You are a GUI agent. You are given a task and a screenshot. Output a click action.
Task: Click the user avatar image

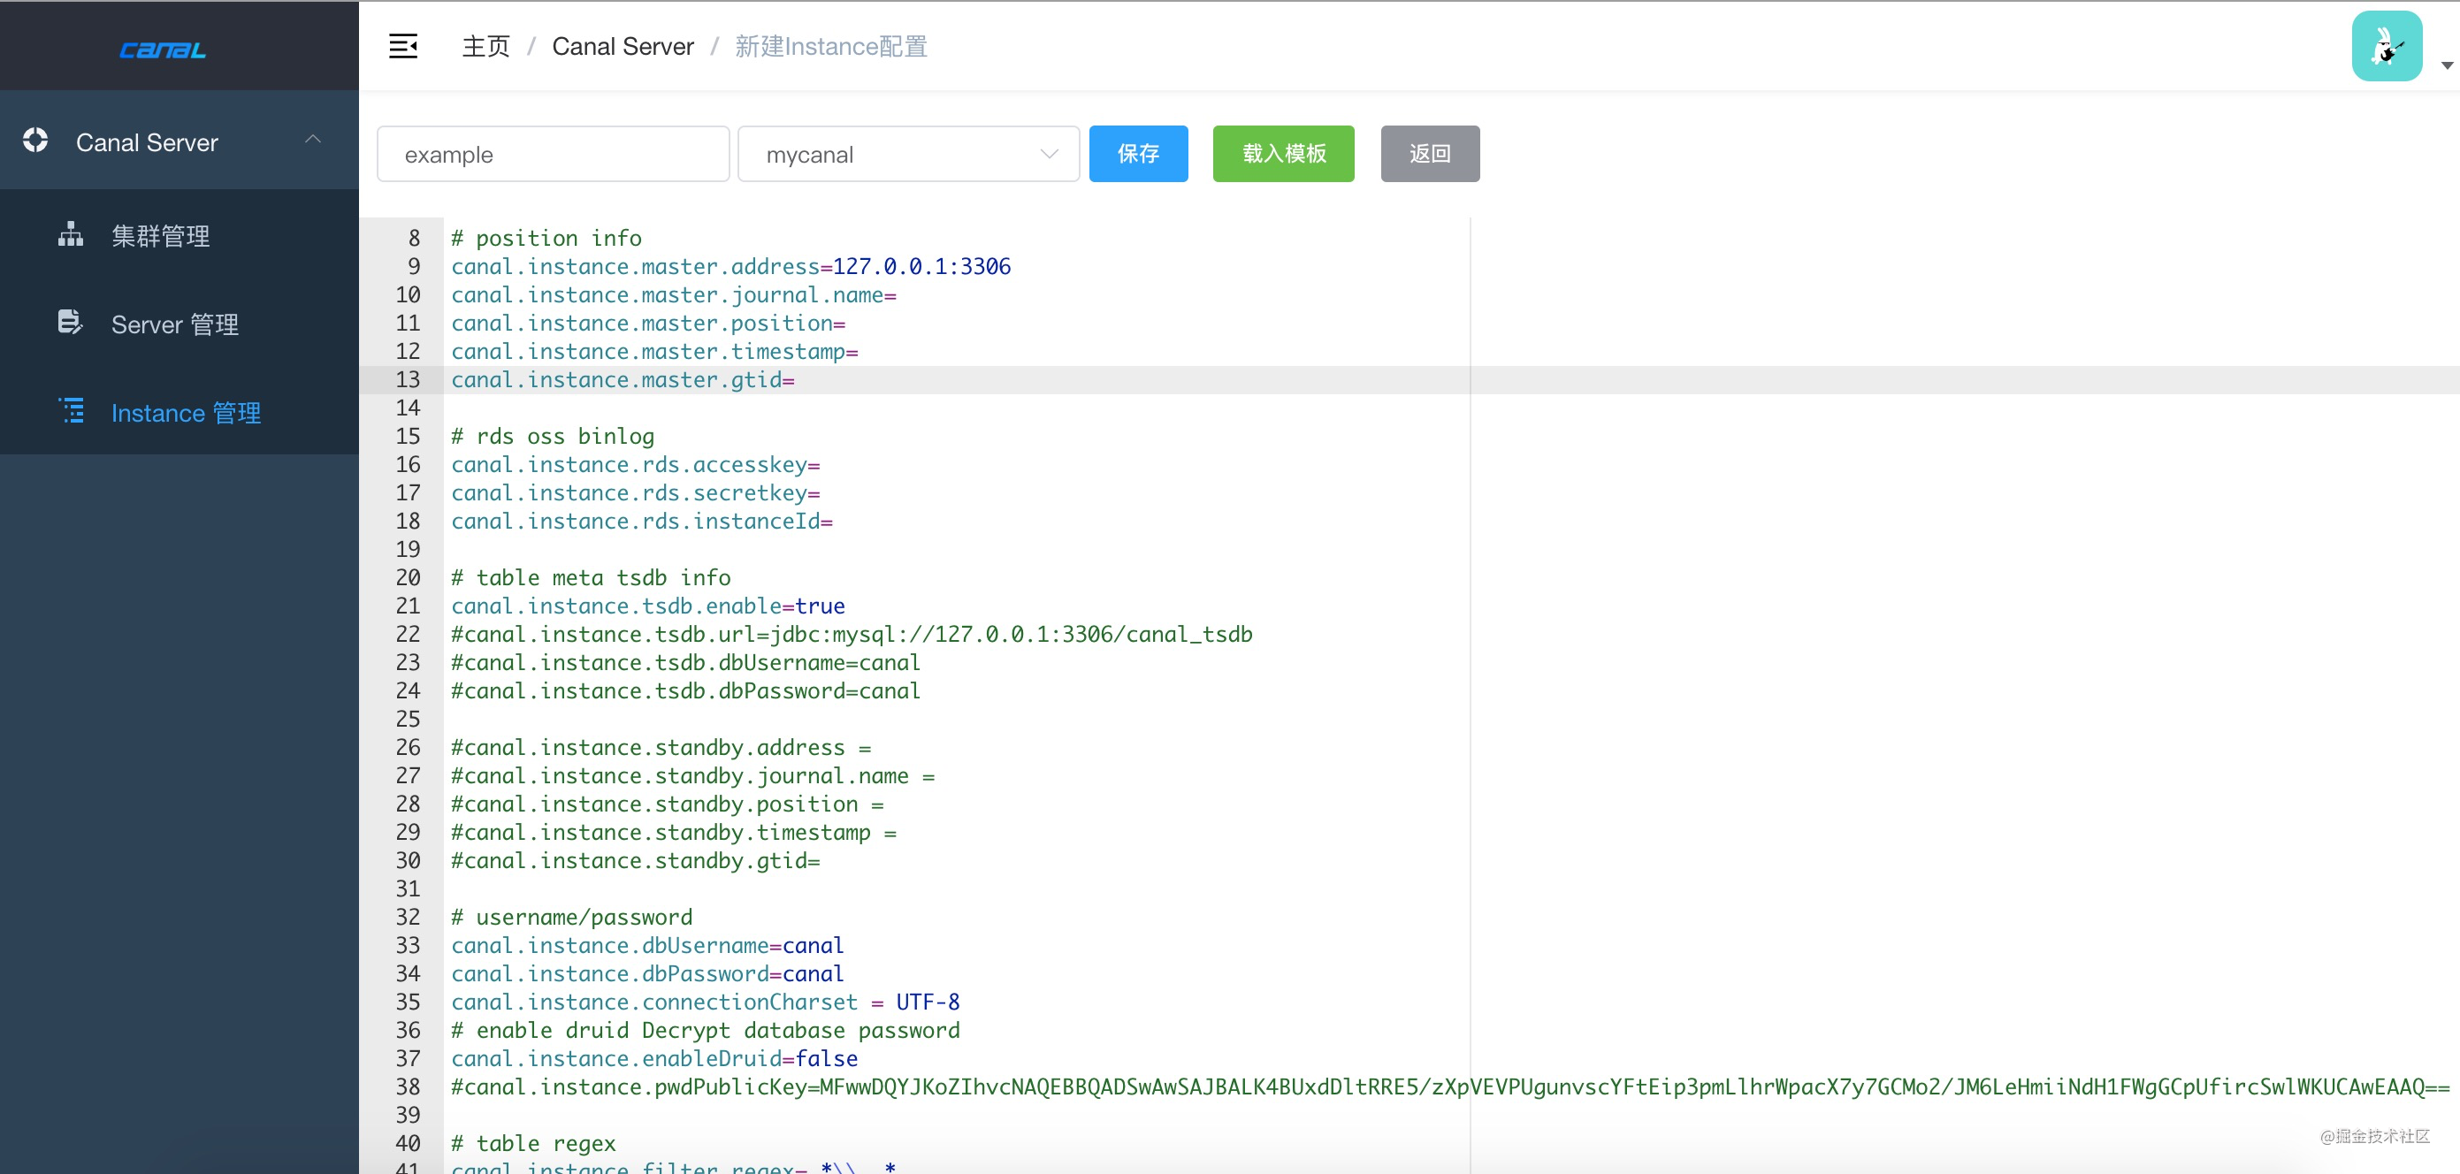pos(2386,46)
